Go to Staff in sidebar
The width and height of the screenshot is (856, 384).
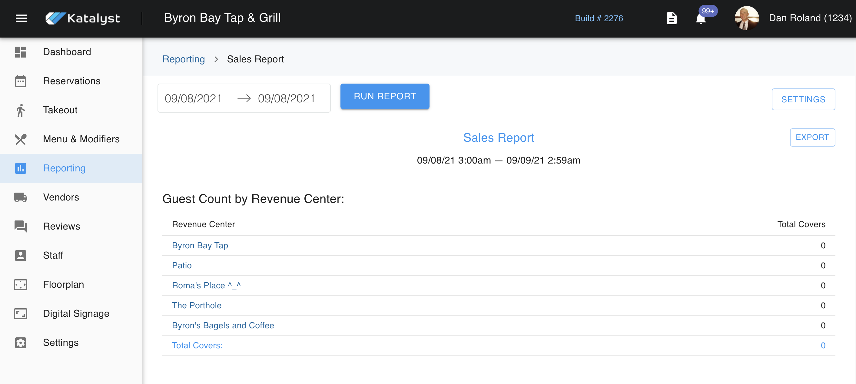coord(53,256)
